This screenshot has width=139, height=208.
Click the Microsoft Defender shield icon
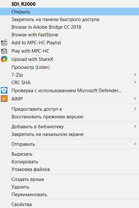tap(4, 91)
